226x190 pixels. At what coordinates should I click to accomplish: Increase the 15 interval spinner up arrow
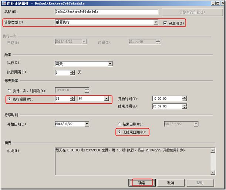point(72,97)
